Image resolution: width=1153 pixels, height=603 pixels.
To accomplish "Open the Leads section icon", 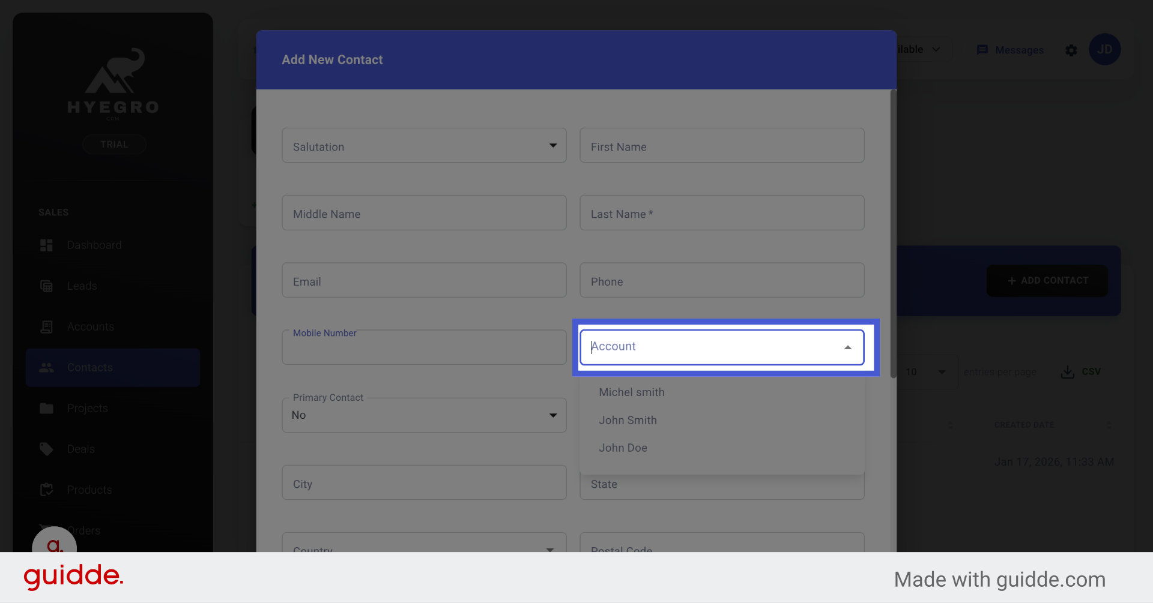I will [46, 286].
